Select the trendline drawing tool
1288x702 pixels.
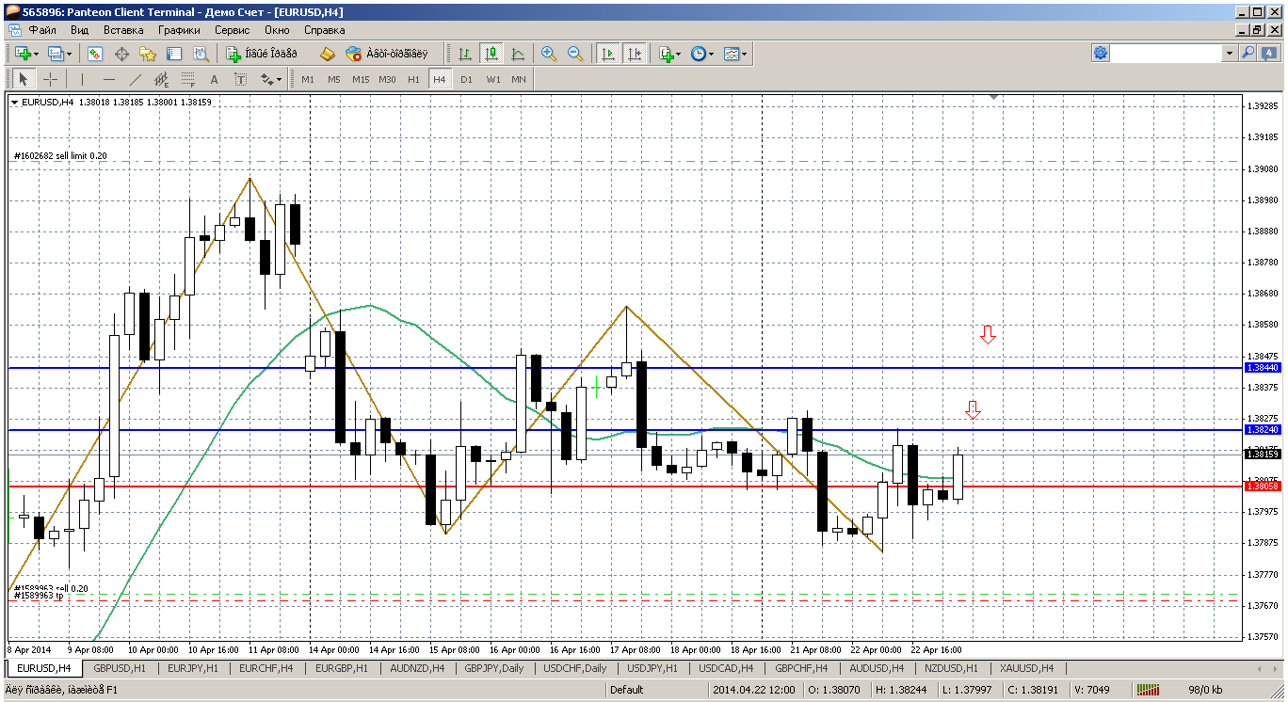(135, 79)
